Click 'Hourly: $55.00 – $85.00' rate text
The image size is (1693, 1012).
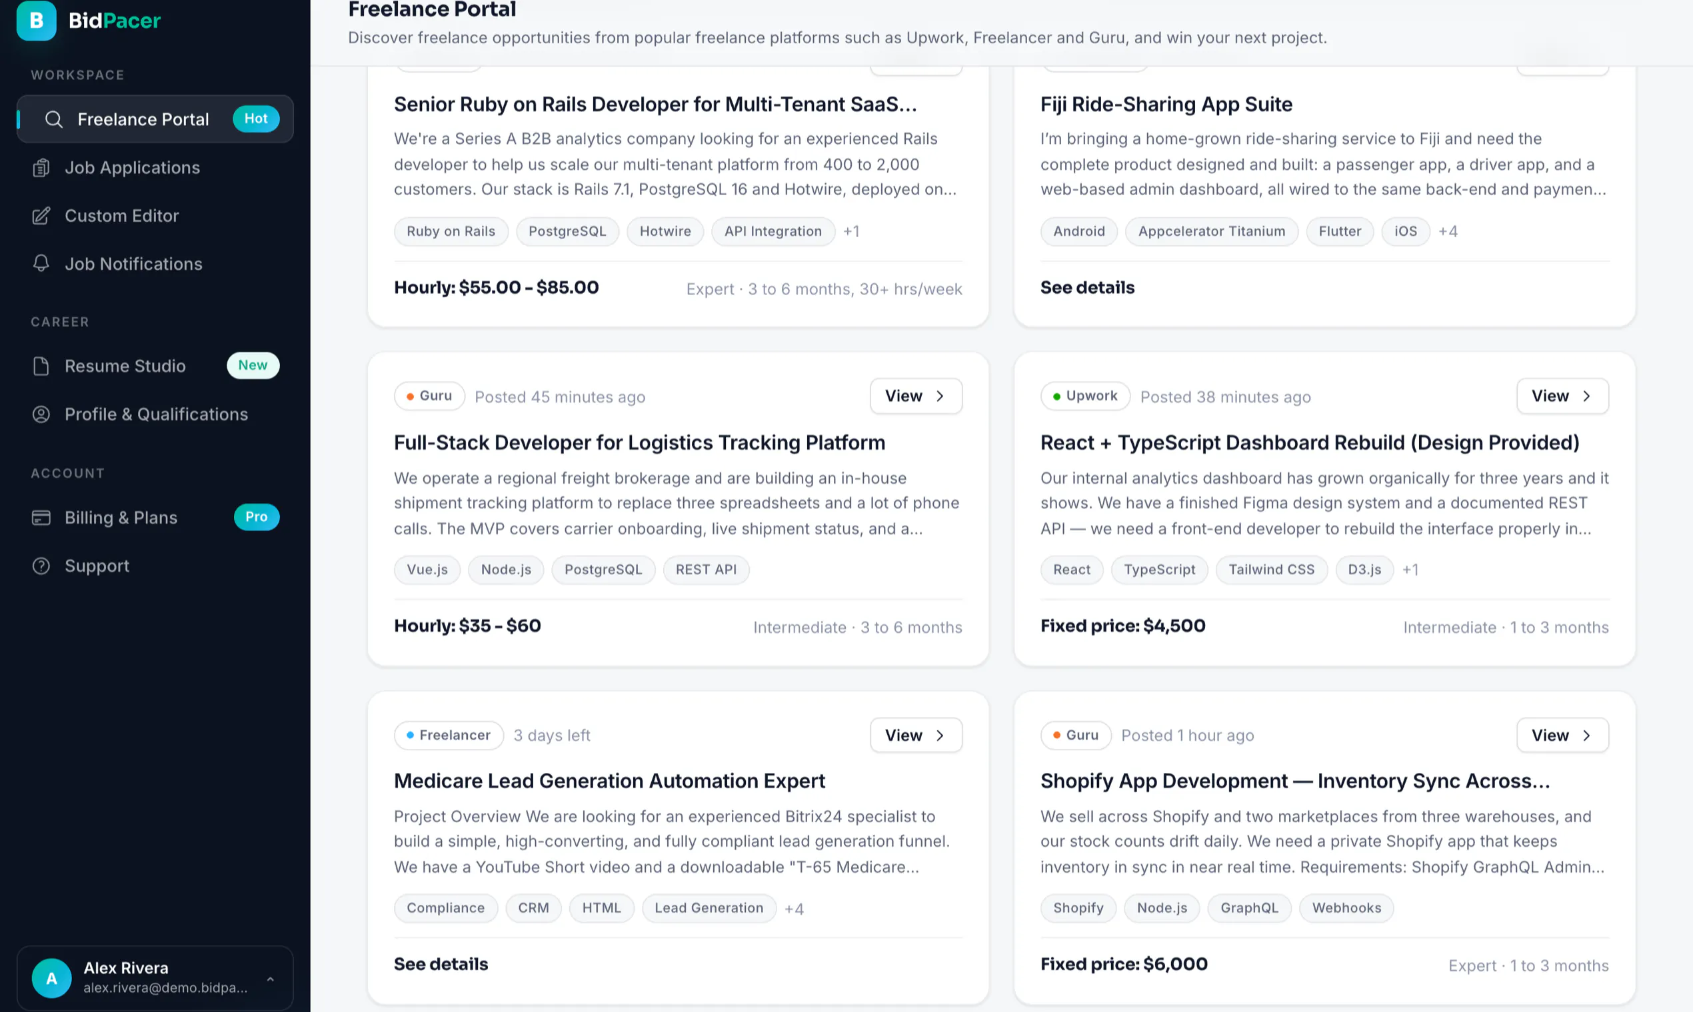point(496,288)
